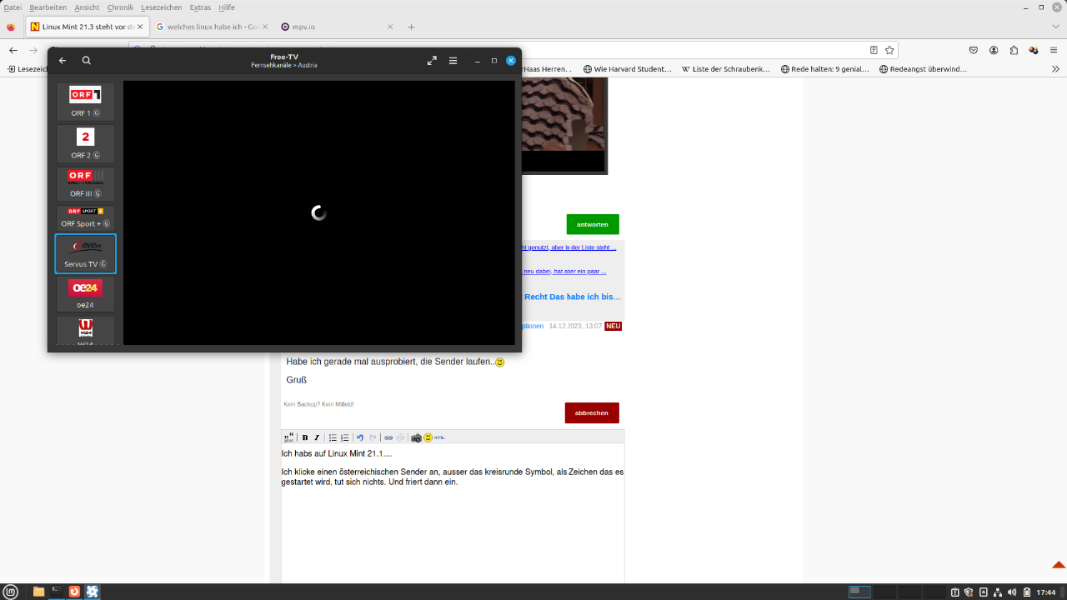Insert an image with the camera icon

click(x=416, y=437)
